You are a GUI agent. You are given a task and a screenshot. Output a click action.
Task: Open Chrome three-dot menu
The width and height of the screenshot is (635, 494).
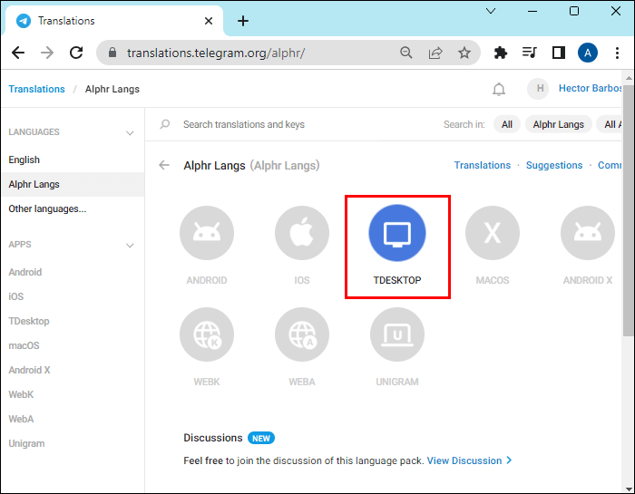click(617, 53)
